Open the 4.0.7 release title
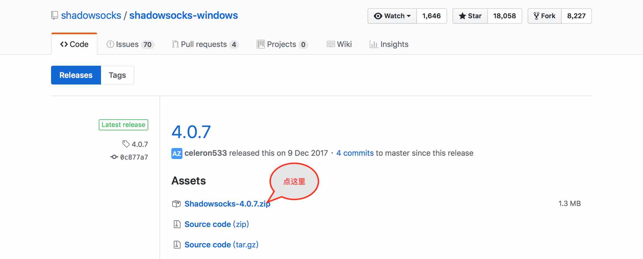 pyautogui.click(x=191, y=132)
